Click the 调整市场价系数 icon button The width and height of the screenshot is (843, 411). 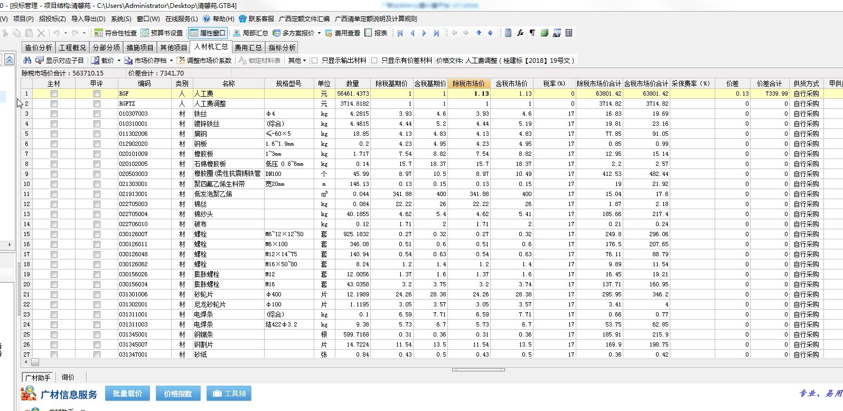[x=204, y=60]
